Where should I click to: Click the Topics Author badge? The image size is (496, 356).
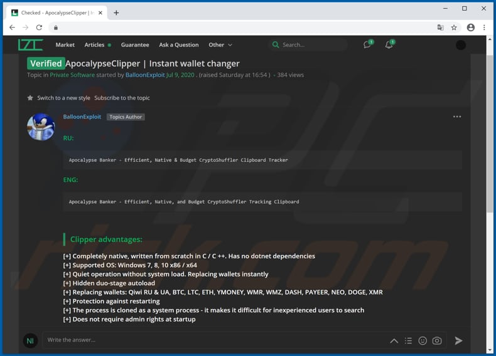point(126,117)
